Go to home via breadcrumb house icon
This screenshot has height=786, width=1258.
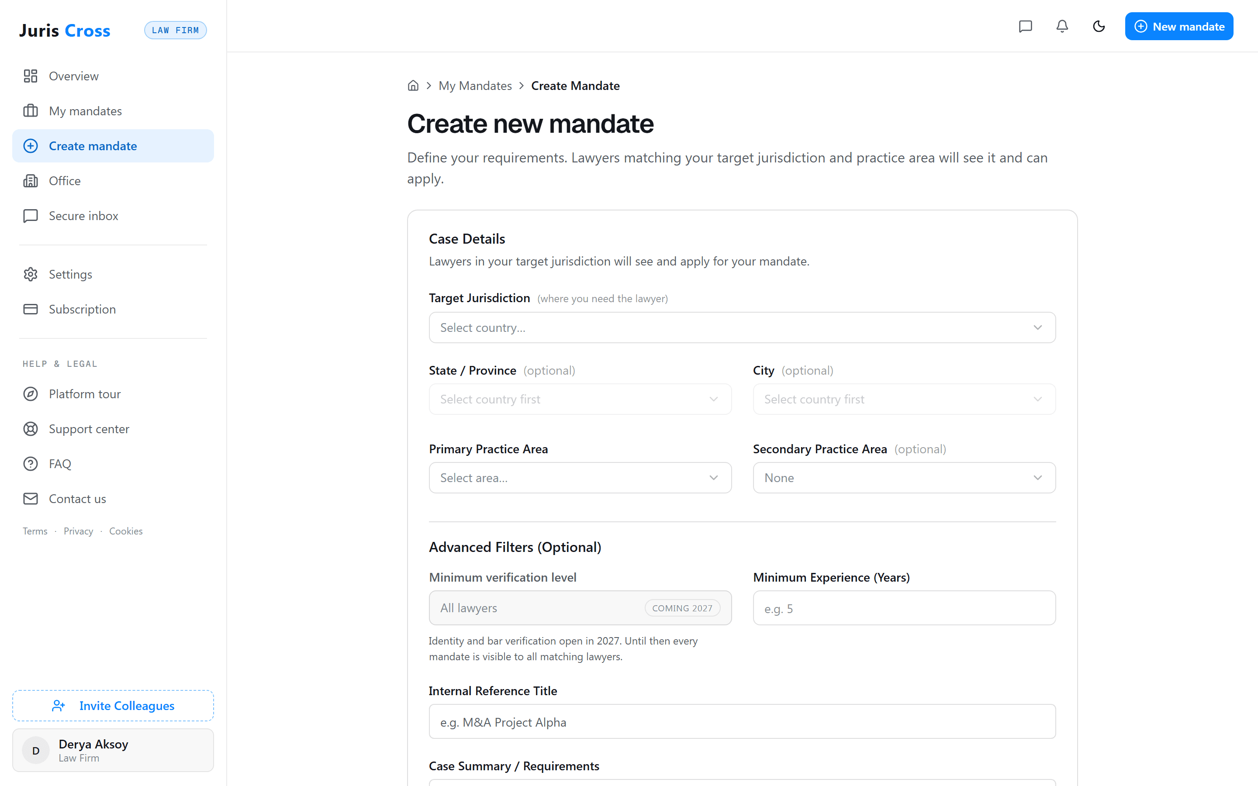coord(413,86)
